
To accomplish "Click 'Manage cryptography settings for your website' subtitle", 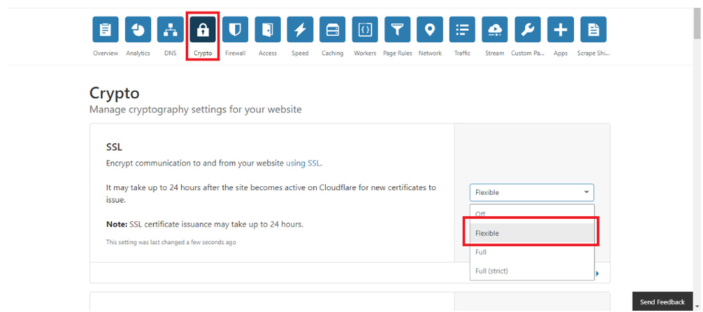I will (x=195, y=110).
